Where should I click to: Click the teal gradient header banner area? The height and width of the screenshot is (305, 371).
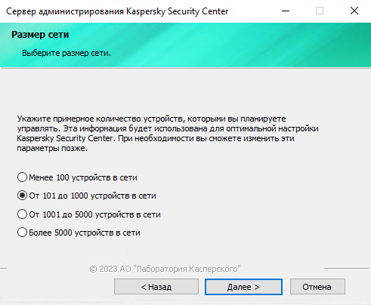point(185,45)
